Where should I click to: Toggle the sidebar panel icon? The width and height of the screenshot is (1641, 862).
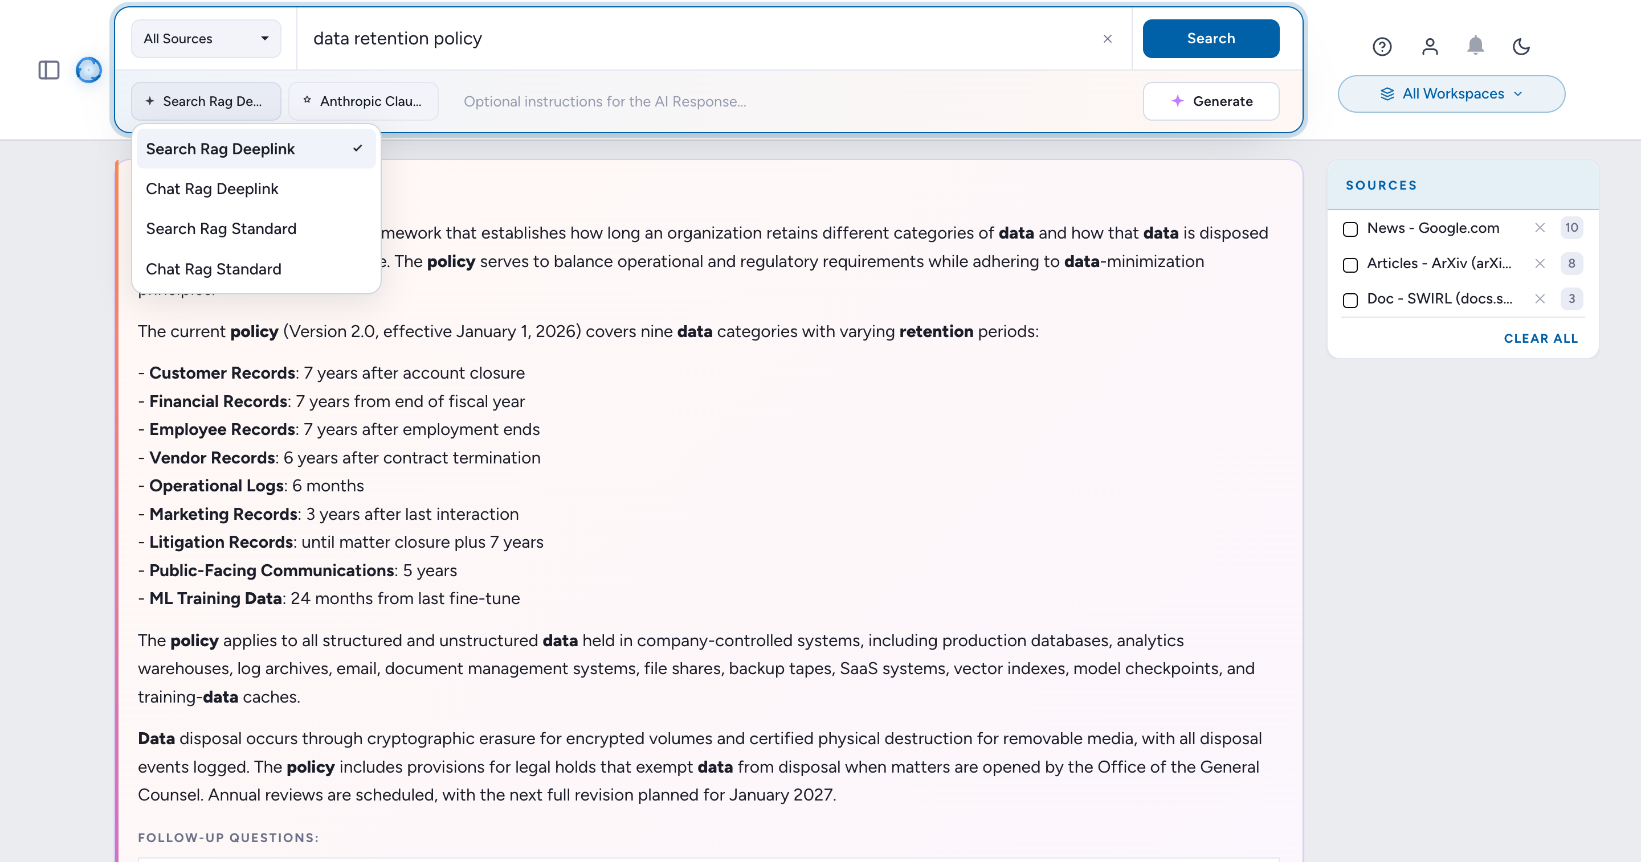click(49, 70)
